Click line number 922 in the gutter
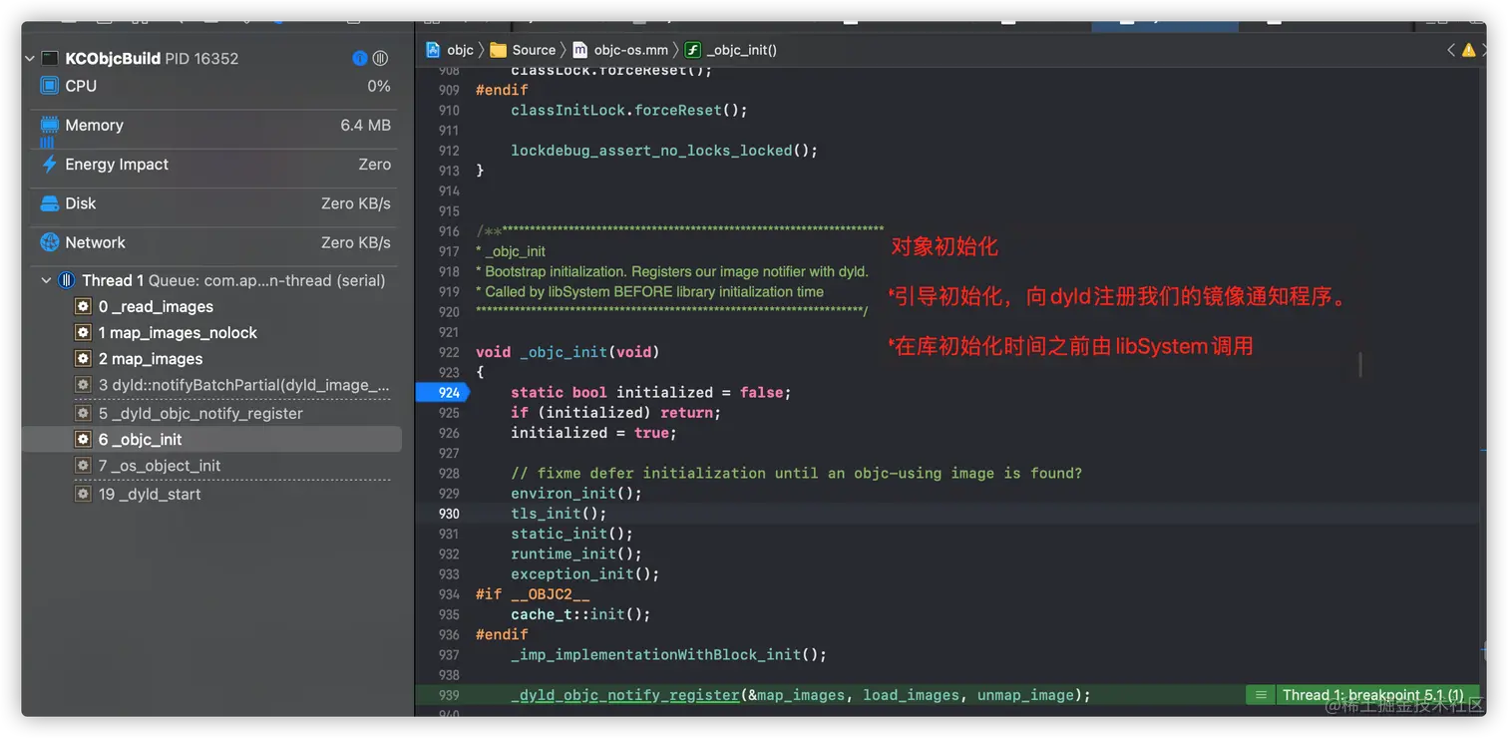Image resolution: width=1508 pixels, height=738 pixels. (449, 352)
